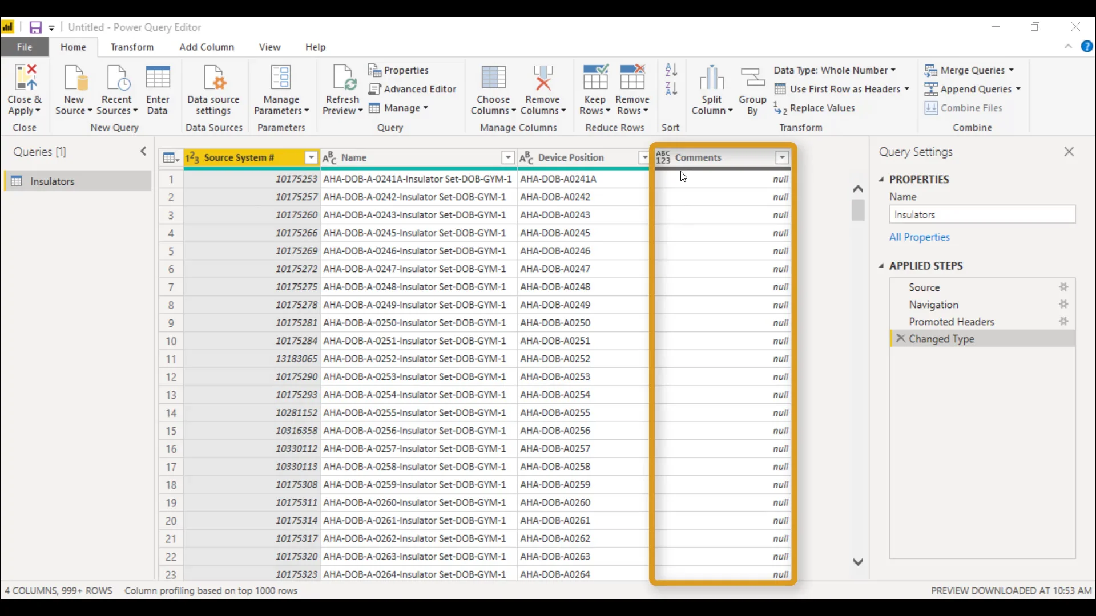Open the Advanced Editor
This screenshot has width=1096, height=616.
(x=413, y=89)
